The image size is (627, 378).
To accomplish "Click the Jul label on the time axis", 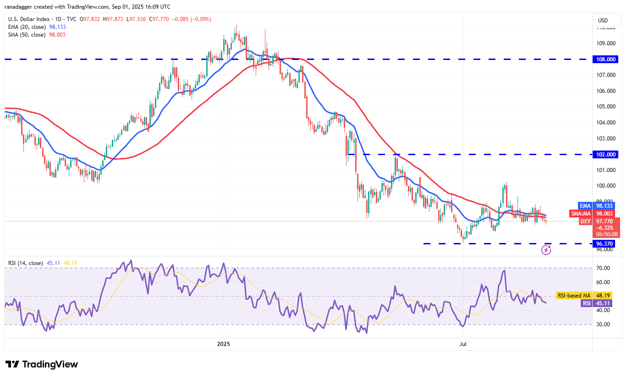I will [x=462, y=344].
